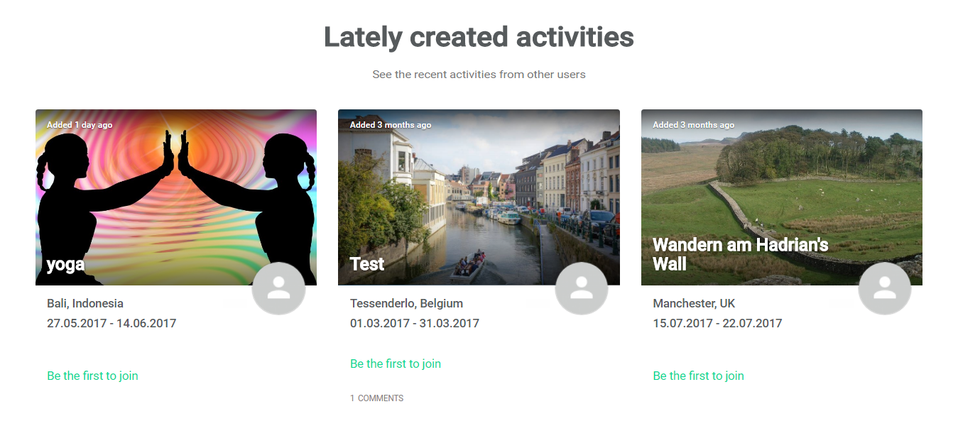The height and width of the screenshot is (431, 958).
Task: Join the Test activity via 'Be the first to join'
Action: click(x=396, y=364)
